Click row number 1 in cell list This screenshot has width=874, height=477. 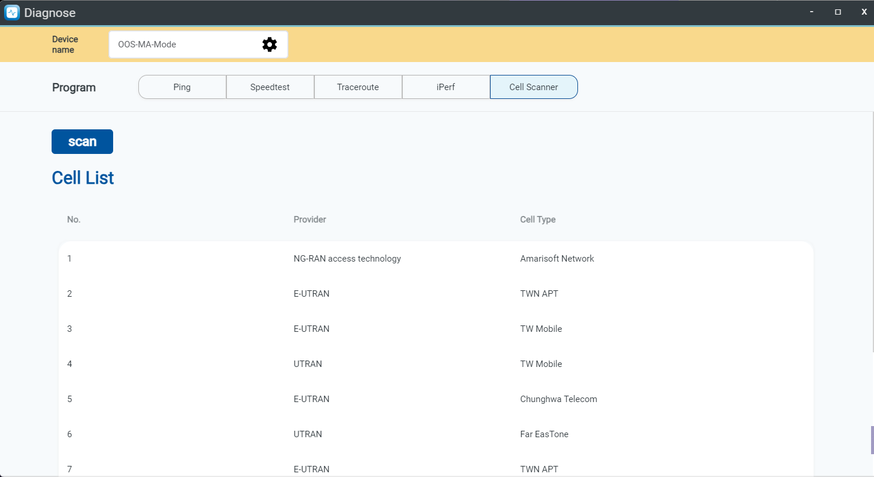pos(69,259)
